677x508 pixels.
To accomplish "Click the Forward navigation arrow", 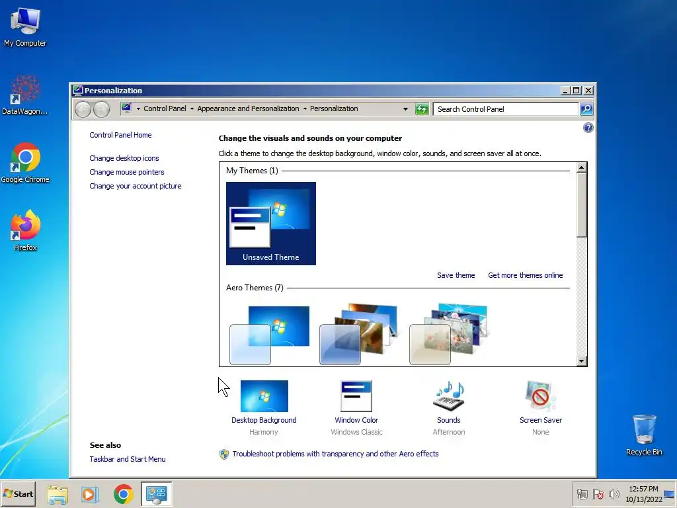I will [x=101, y=109].
